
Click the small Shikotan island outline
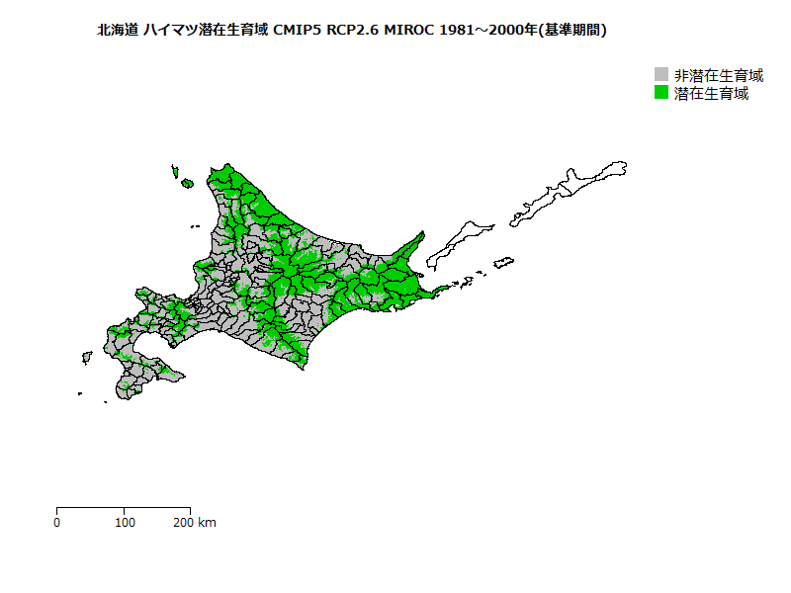pos(504,262)
